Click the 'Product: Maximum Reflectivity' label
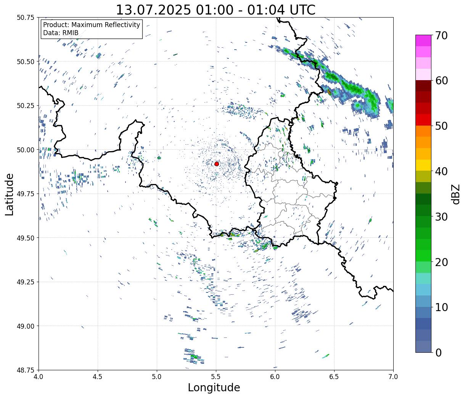The height and width of the screenshot is (397, 465). point(92,25)
